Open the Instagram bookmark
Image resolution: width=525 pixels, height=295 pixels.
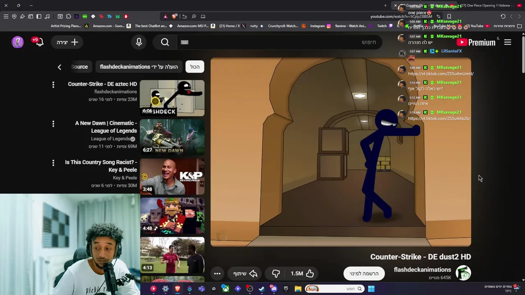click(320, 26)
